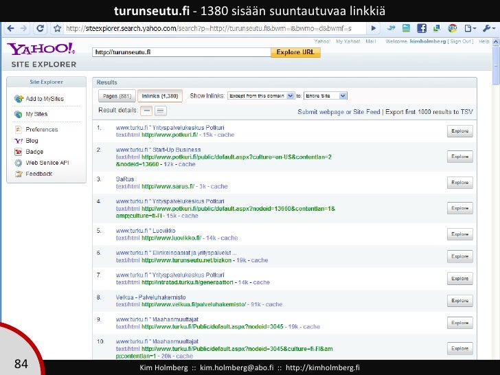The height and width of the screenshot is (375, 500).
Task: Open the 'Entire Site' dropdown
Action: [x=326, y=95]
